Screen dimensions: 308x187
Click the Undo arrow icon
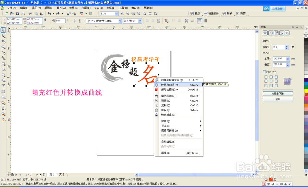[x=49, y=14]
